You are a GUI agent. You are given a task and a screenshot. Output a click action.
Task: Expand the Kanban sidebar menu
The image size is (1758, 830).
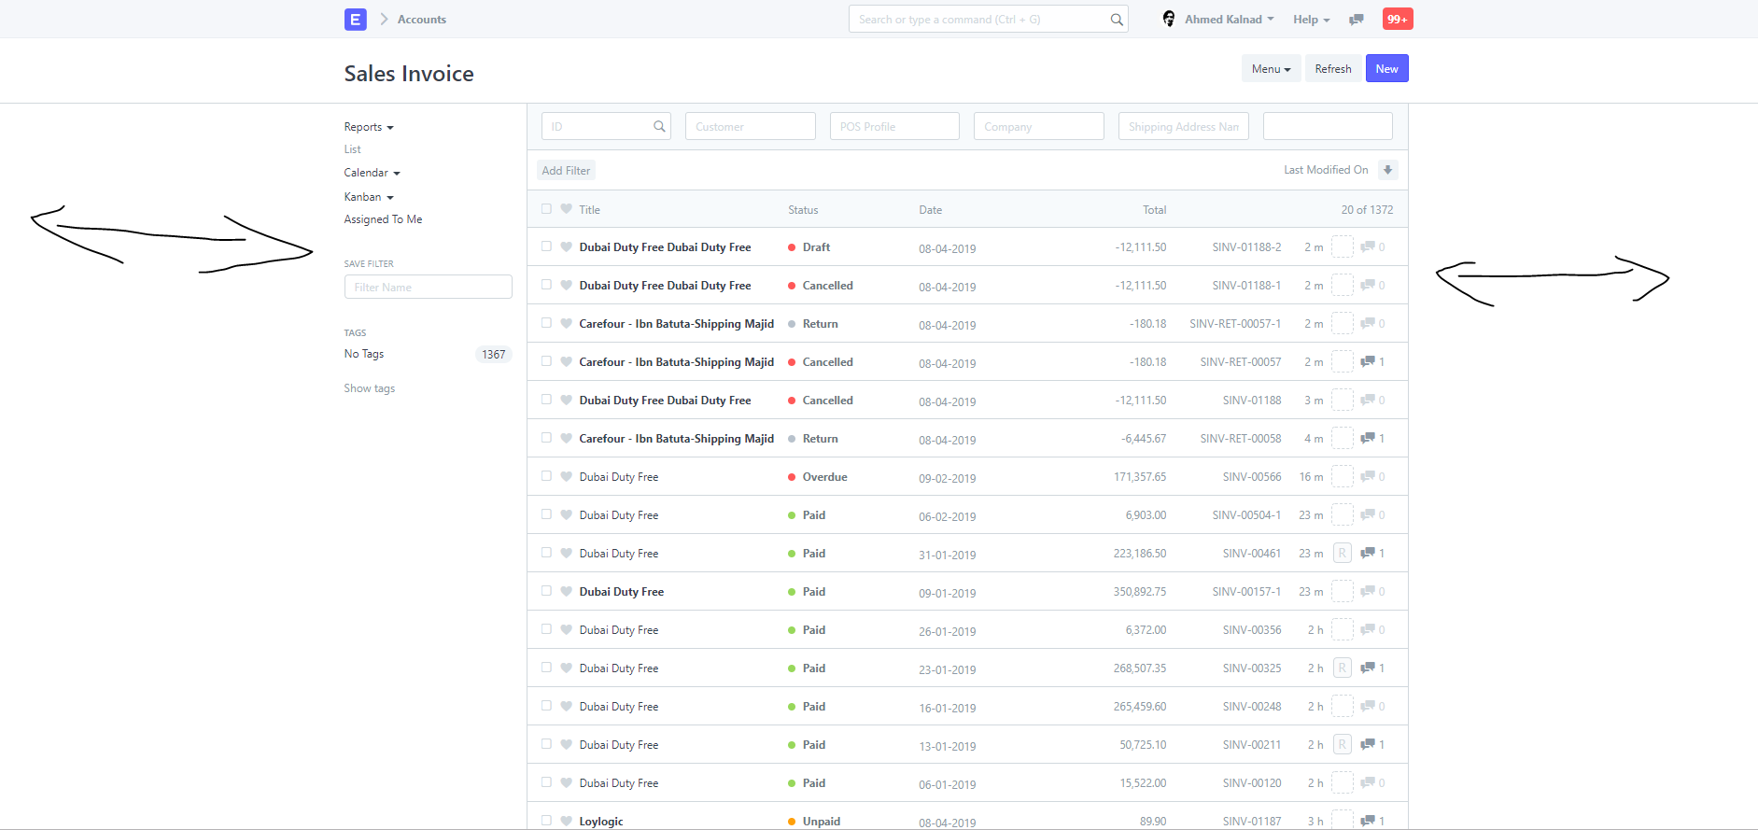[369, 197]
